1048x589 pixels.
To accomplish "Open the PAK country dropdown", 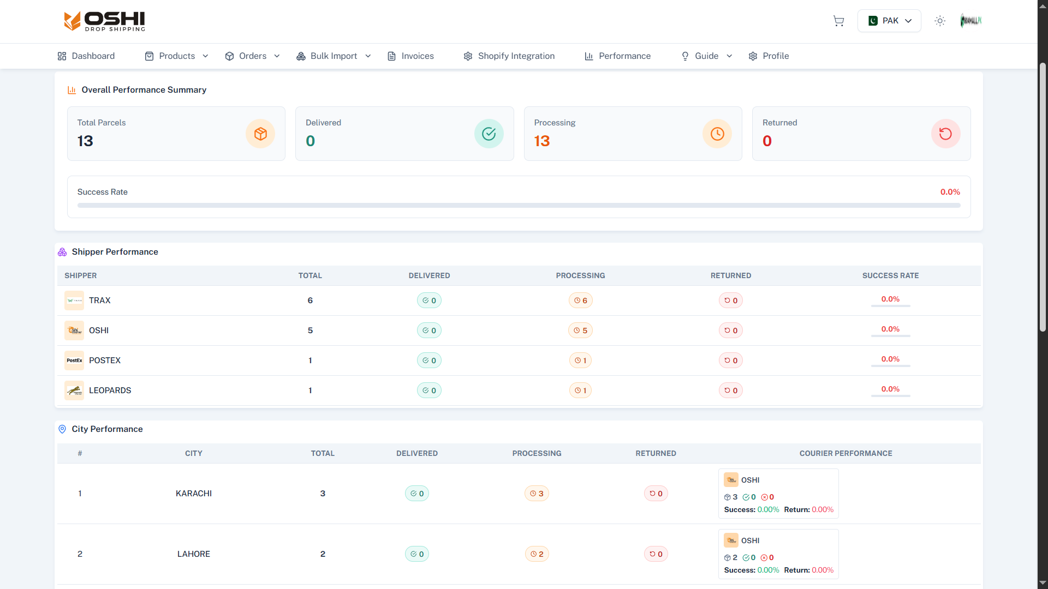I will [x=889, y=21].
